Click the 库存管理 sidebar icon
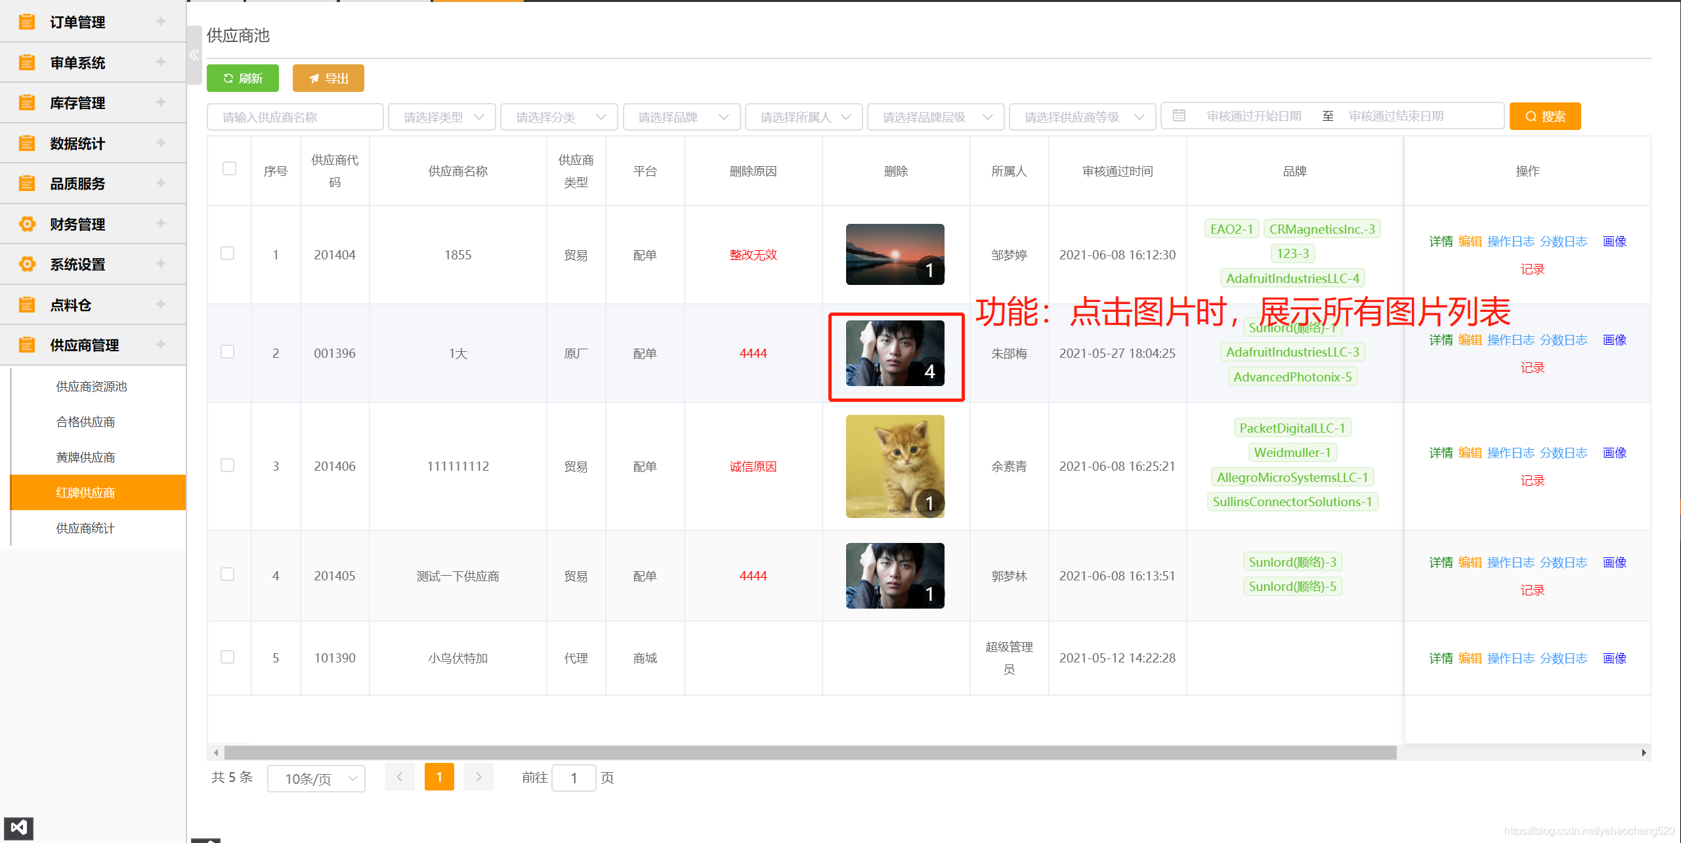The width and height of the screenshot is (1681, 843). coord(26,103)
